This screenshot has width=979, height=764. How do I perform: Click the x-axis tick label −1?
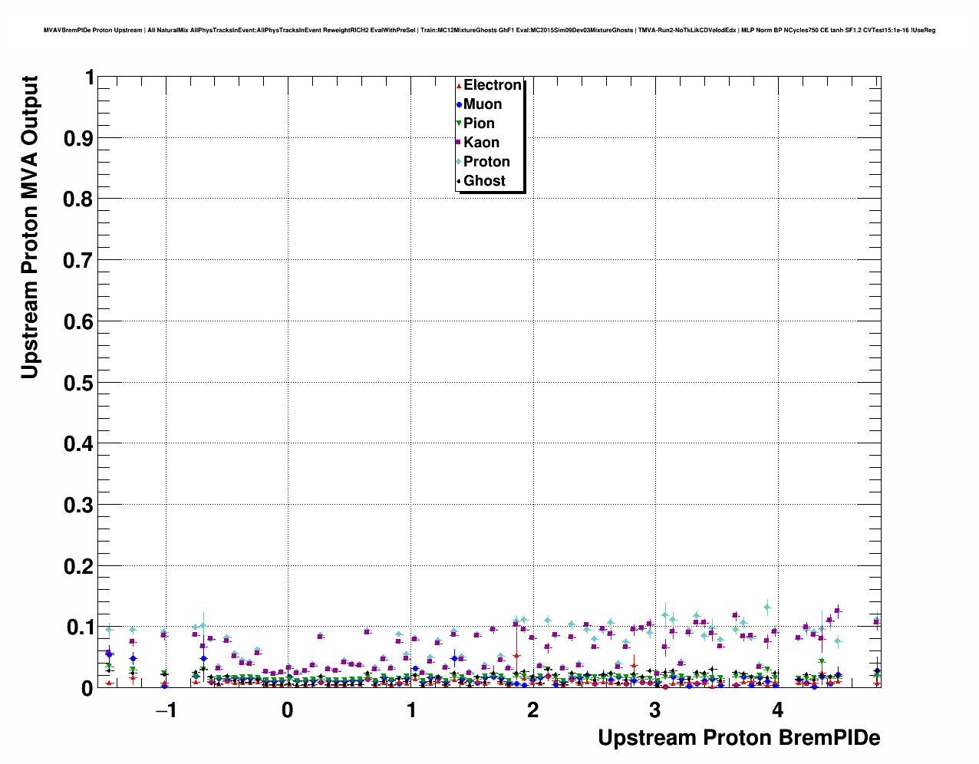tap(165, 710)
